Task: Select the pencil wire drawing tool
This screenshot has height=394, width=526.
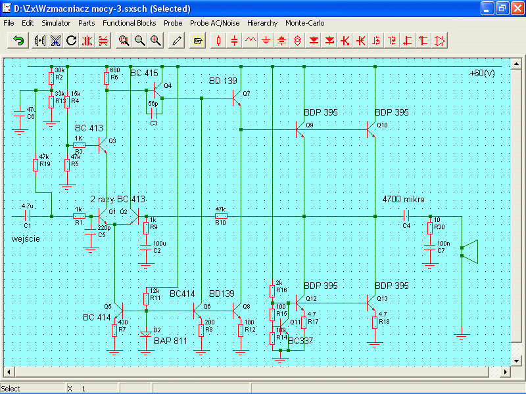Action: point(176,41)
